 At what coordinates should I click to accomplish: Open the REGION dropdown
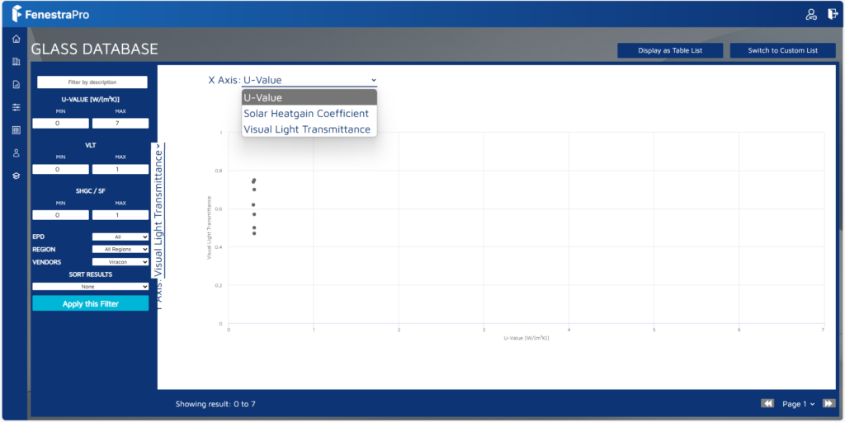pos(120,249)
